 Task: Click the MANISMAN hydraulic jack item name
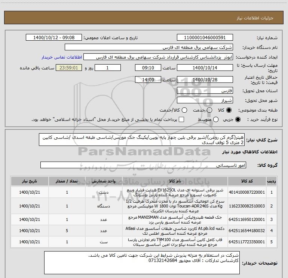click(x=175, y=219)
